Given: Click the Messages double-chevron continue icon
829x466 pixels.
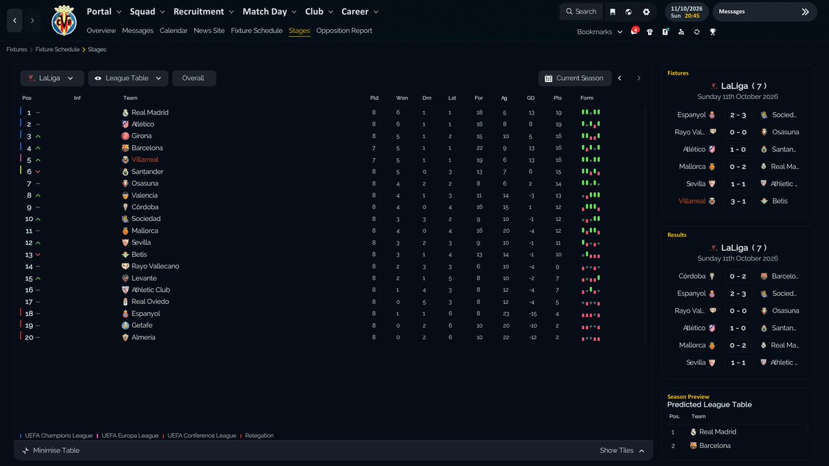Looking at the screenshot, I should (805, 12).
